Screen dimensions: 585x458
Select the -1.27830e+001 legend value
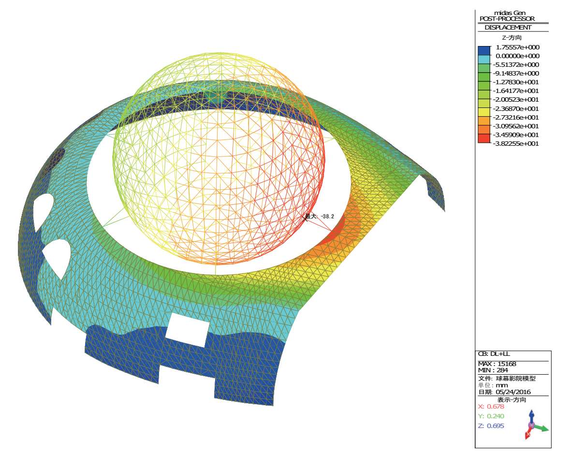pyautogui.click(x=516, y=82)
